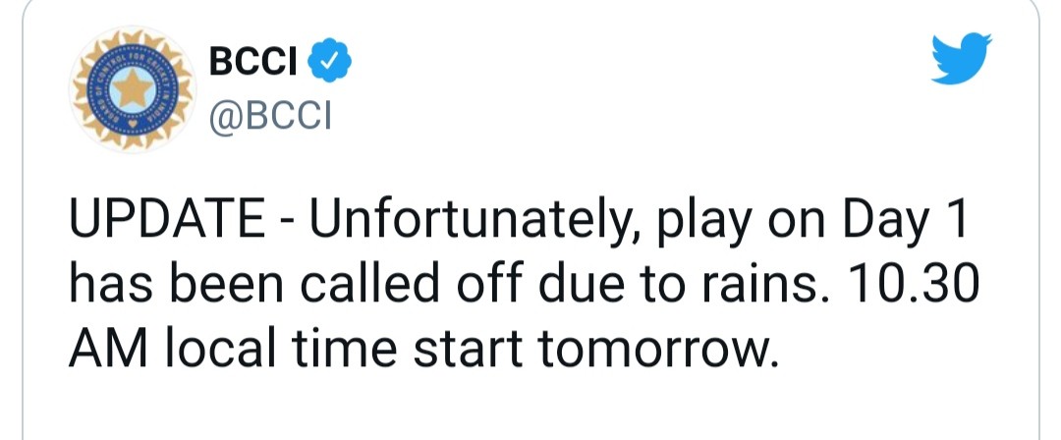Click the word "start" in last line
1061x440 pixels.
pyautogui.click(x=469, y=351)
